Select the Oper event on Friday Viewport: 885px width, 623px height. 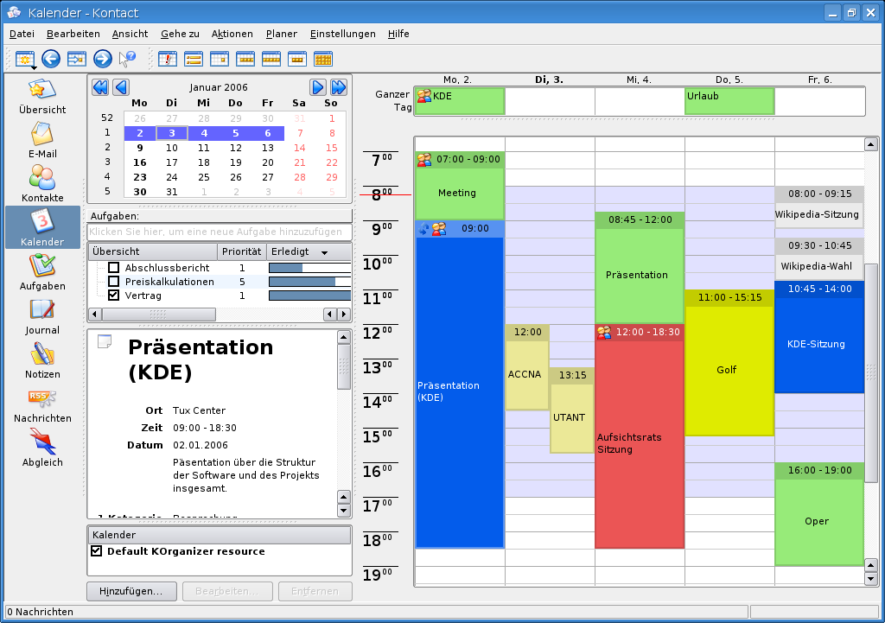point(819,514)
